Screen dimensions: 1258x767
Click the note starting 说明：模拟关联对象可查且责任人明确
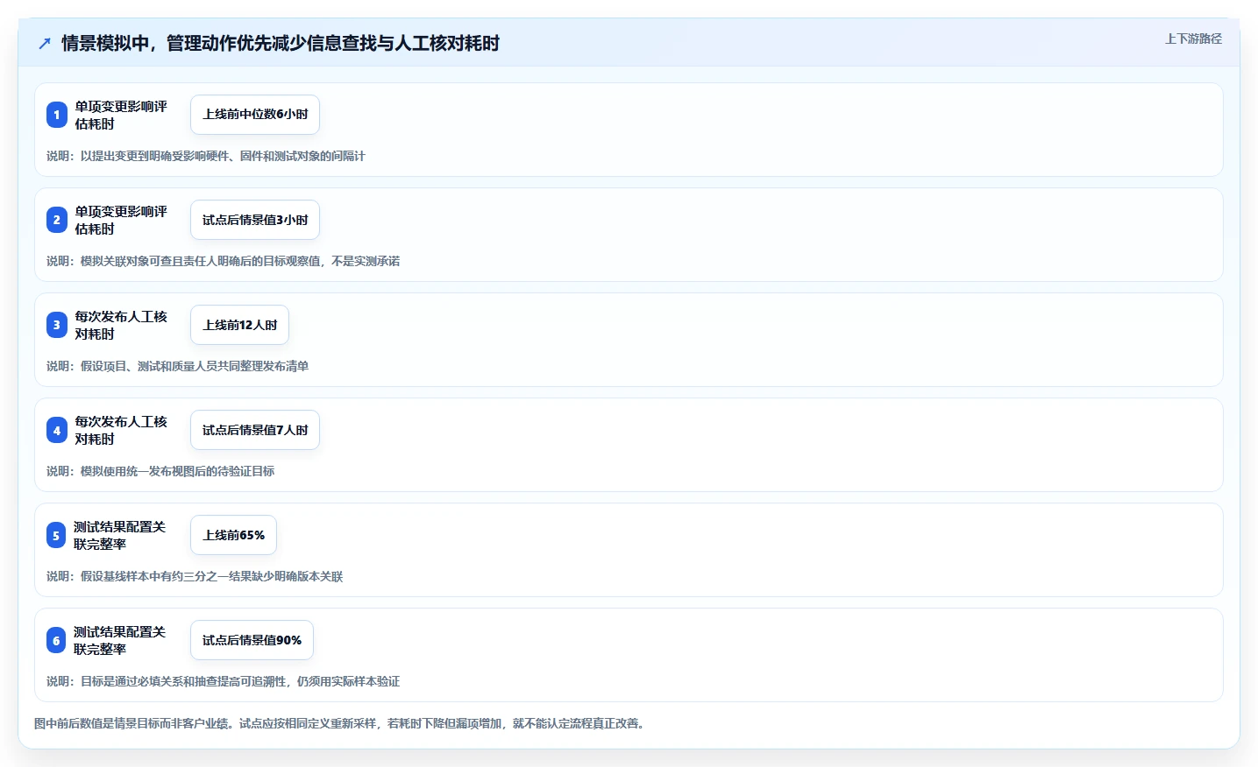(x=224, y=261)
